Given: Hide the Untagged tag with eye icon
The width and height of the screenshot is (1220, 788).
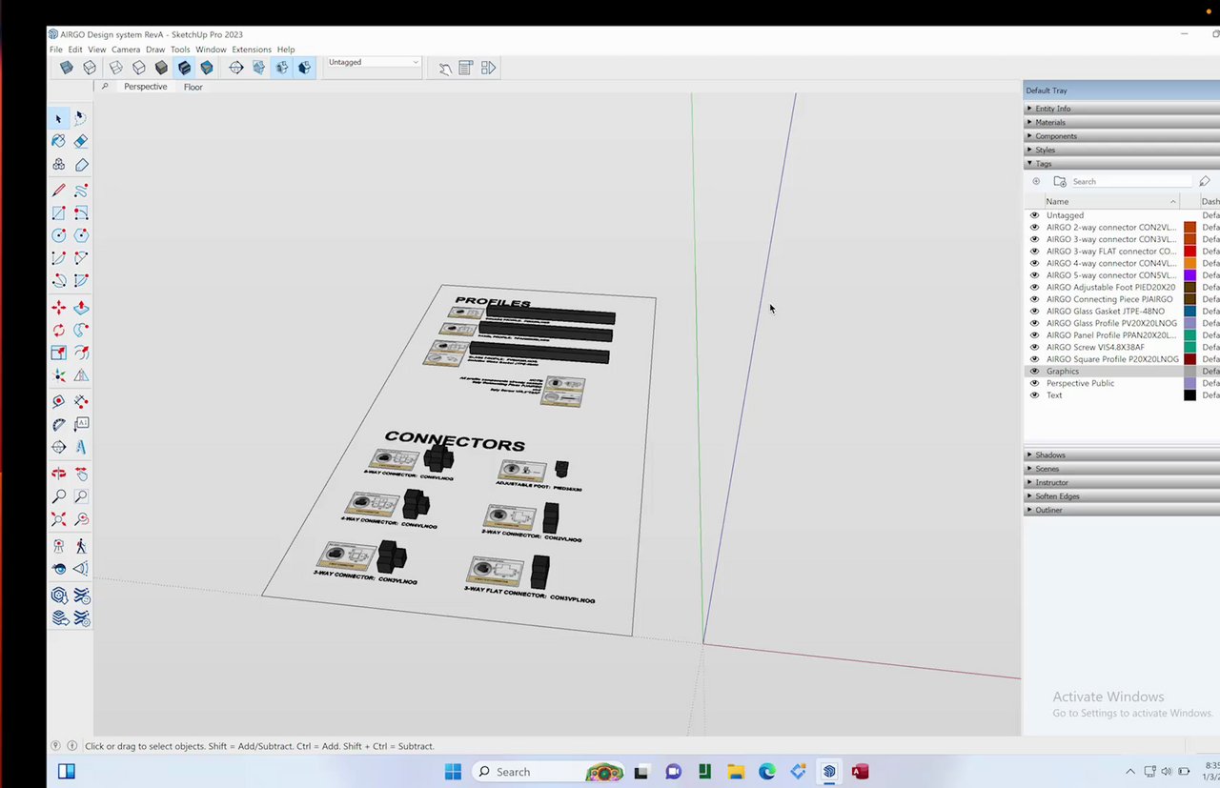Looking at the screenshot, I should point(1034,215).
